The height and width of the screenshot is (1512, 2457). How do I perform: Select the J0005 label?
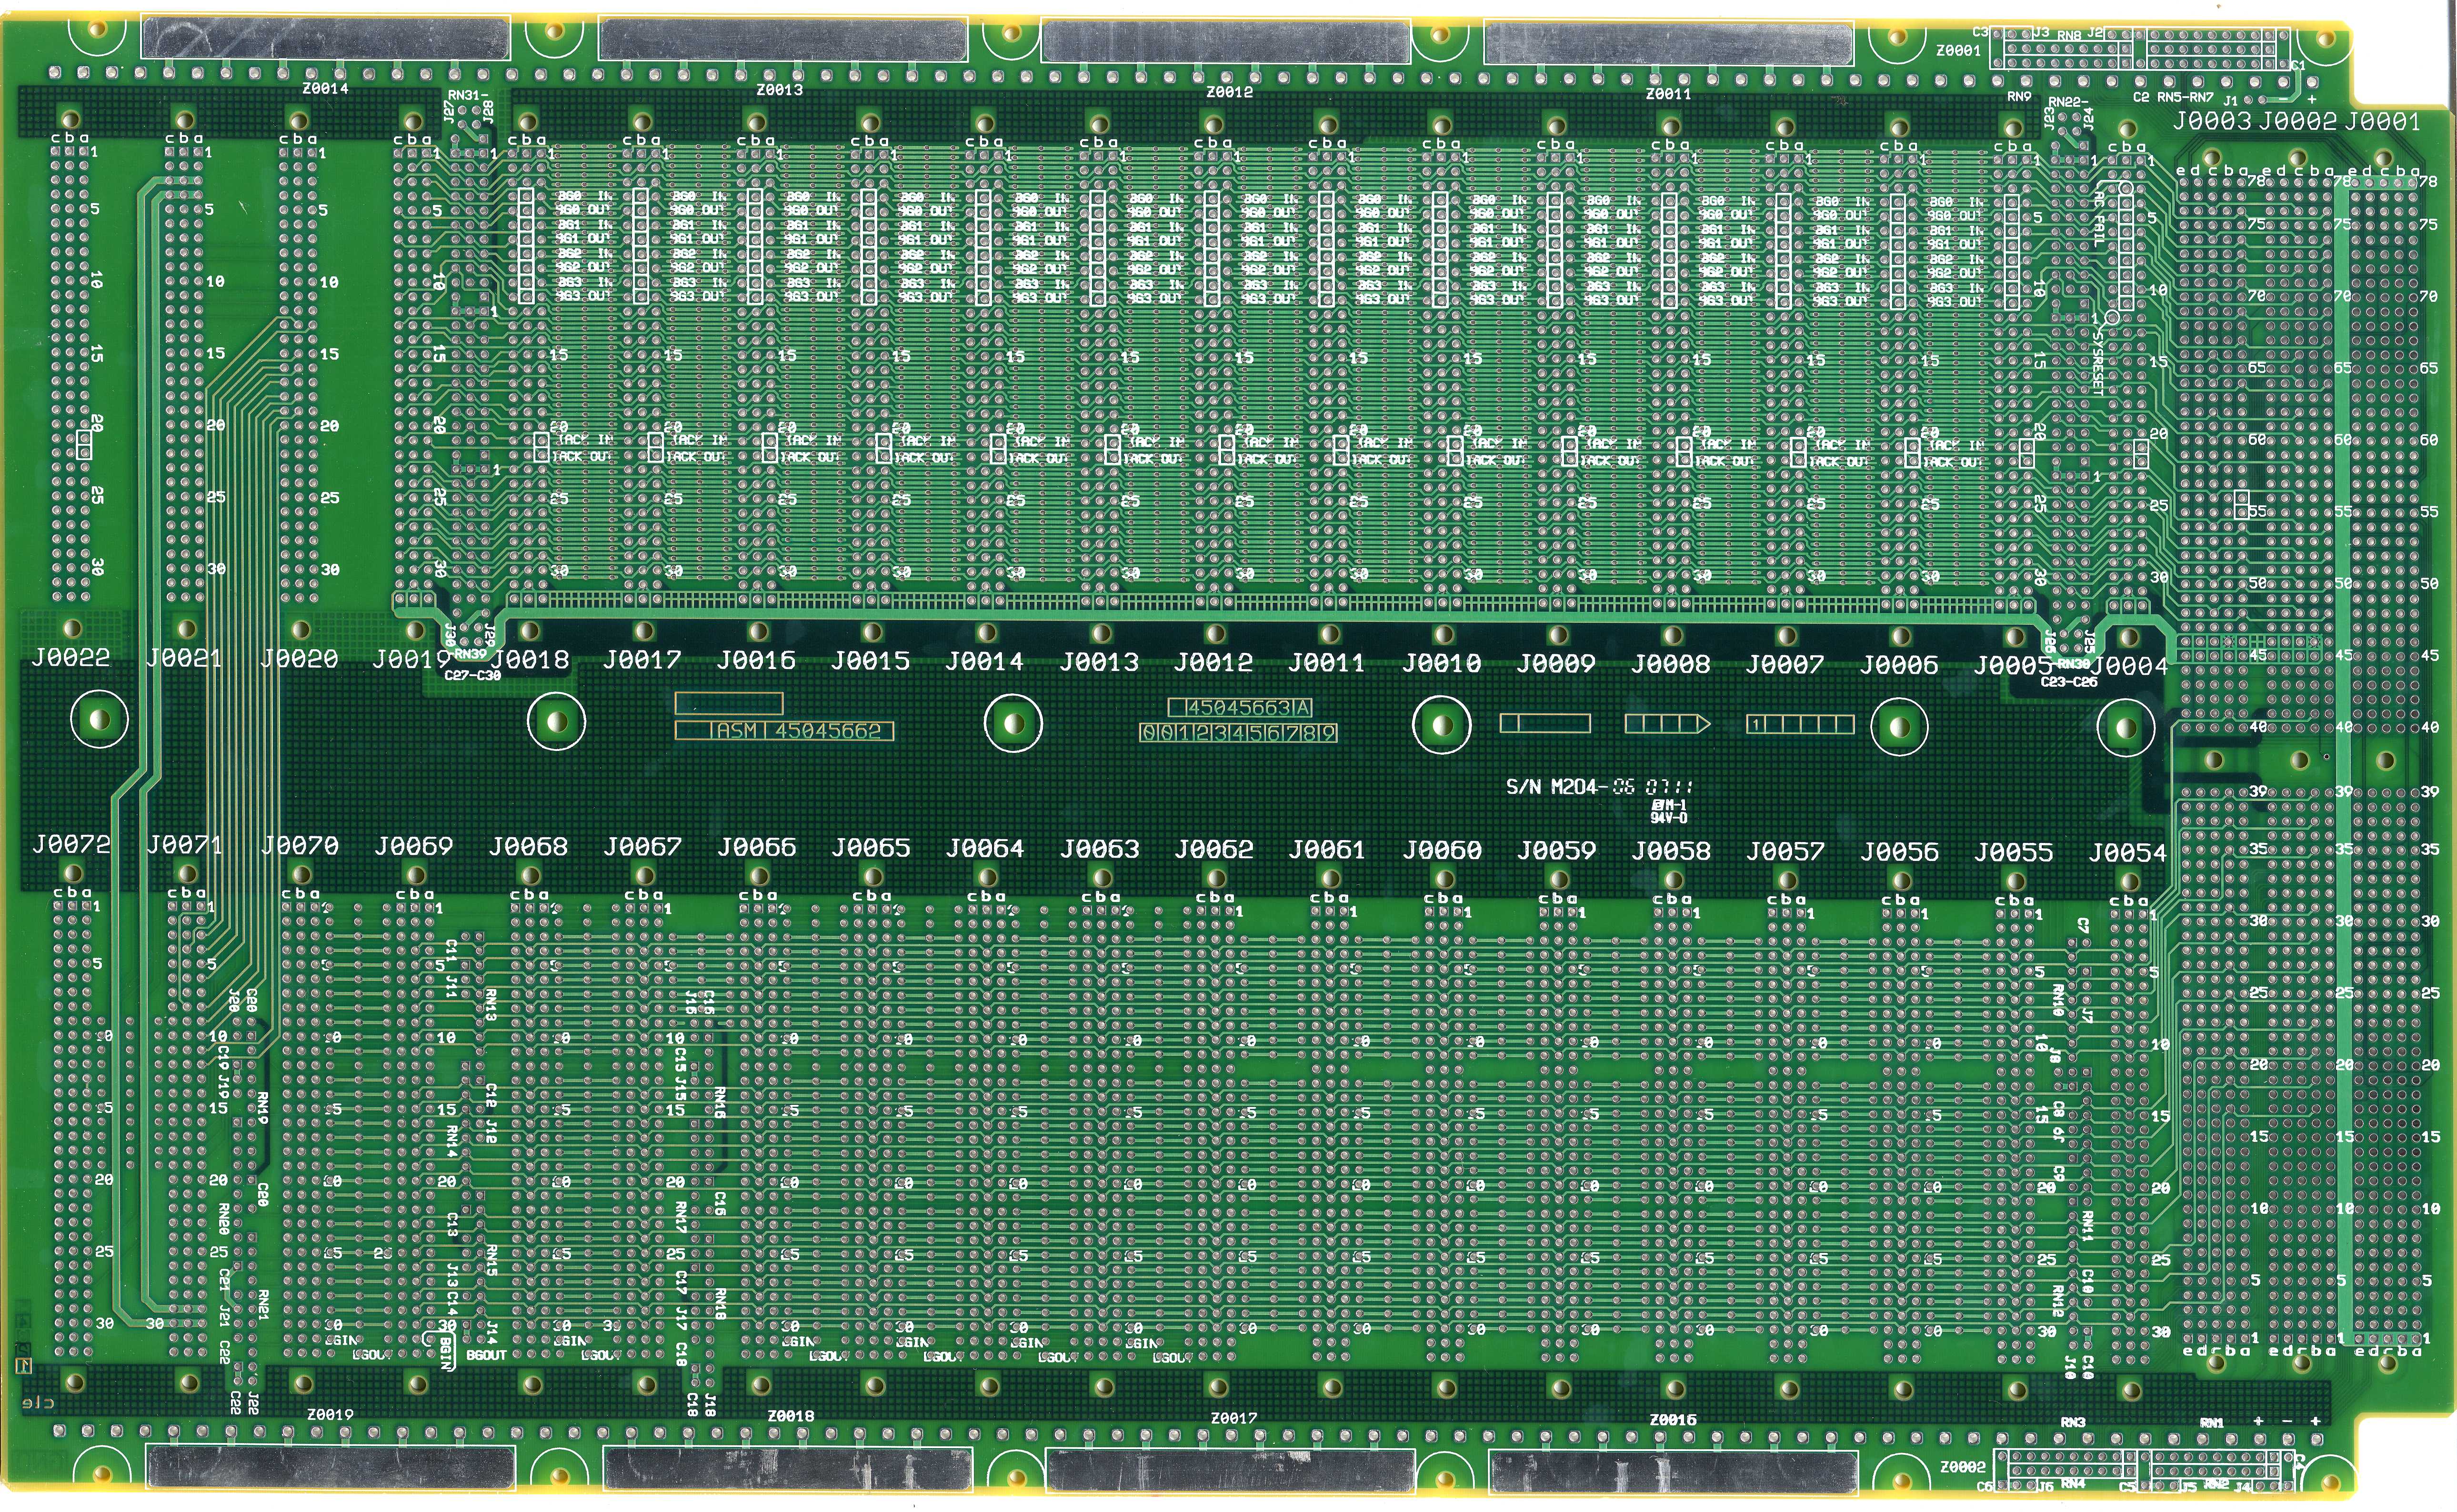tap(2012, 666)
